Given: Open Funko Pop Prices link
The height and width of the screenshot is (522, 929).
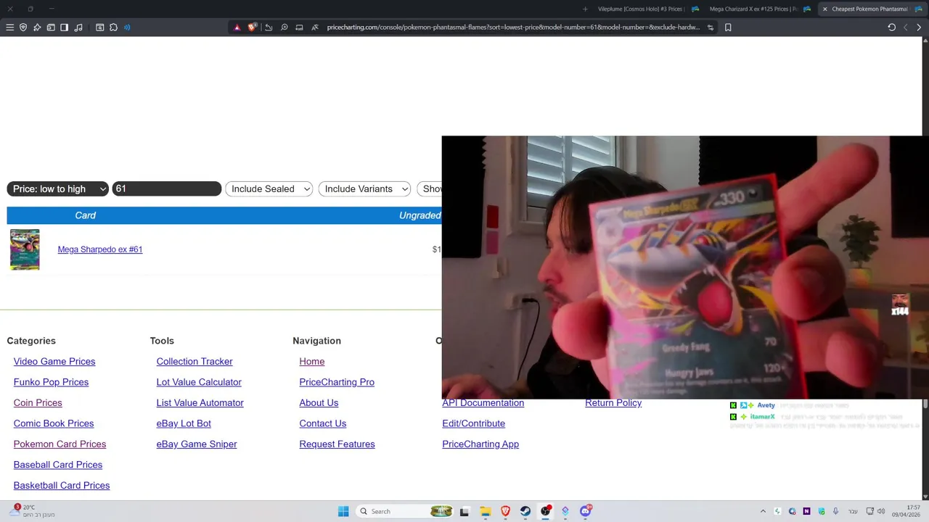Looking at the screenshot, I should [51, 382].
